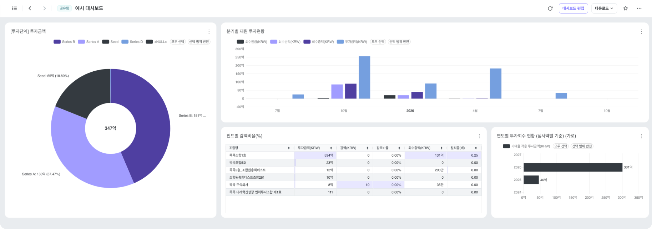The image size is (652, 229).
Task: Favorite the dashboard with star icon
Action: tap(626, 8)
